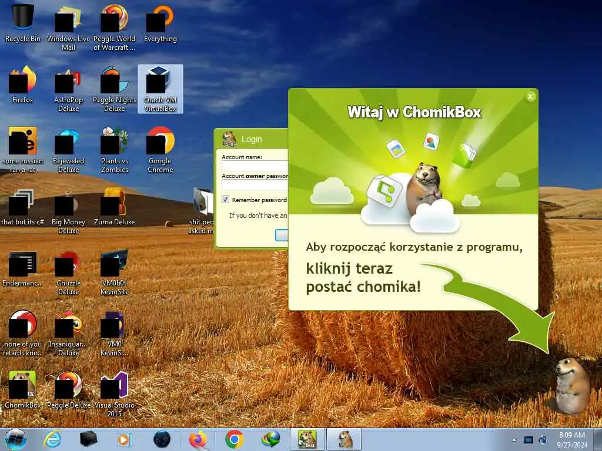
Task: Open Firefox from the taskbar
Action: click(198, 439)
